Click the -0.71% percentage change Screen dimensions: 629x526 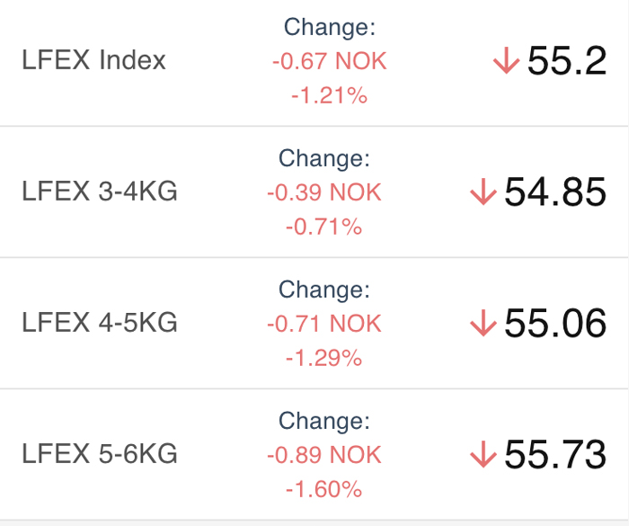click(x=324, y=227)
